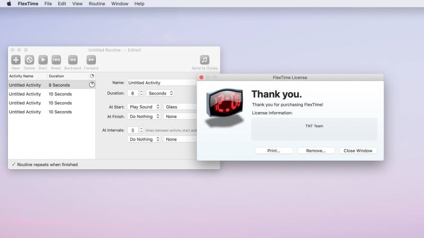
Task: Click the Remove... license button
Action: point(316,151)
